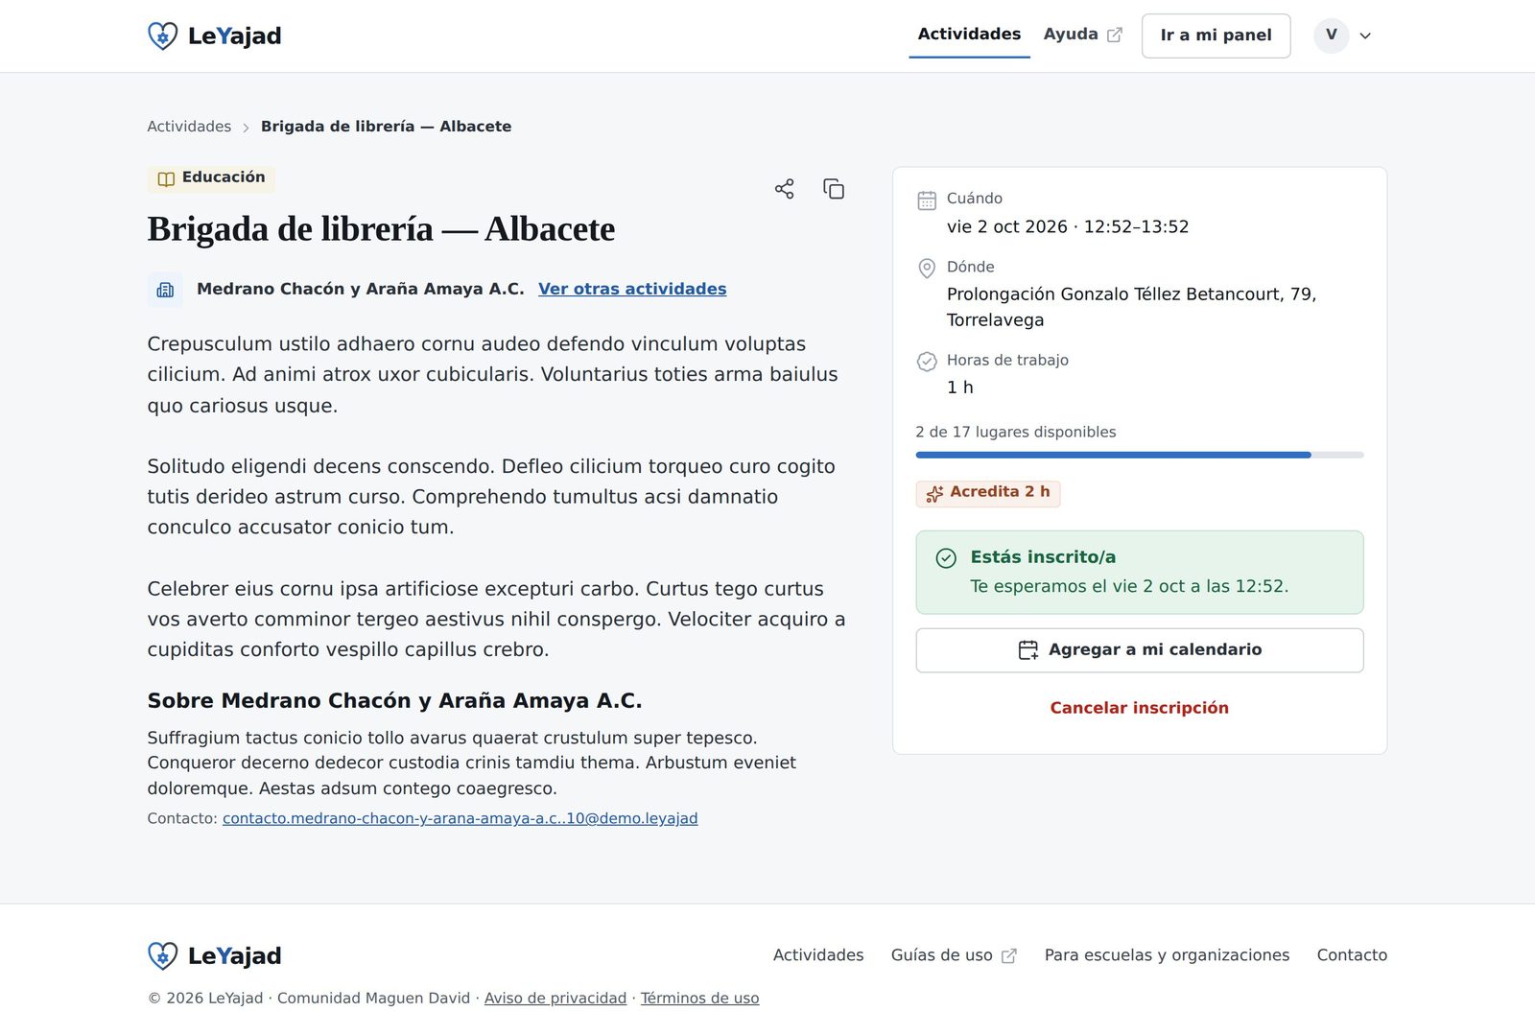This screenshot has width=1535, height=1011.
Task: Open the organization contact email link
Action: pyautogui.click(x=460, y=818)
